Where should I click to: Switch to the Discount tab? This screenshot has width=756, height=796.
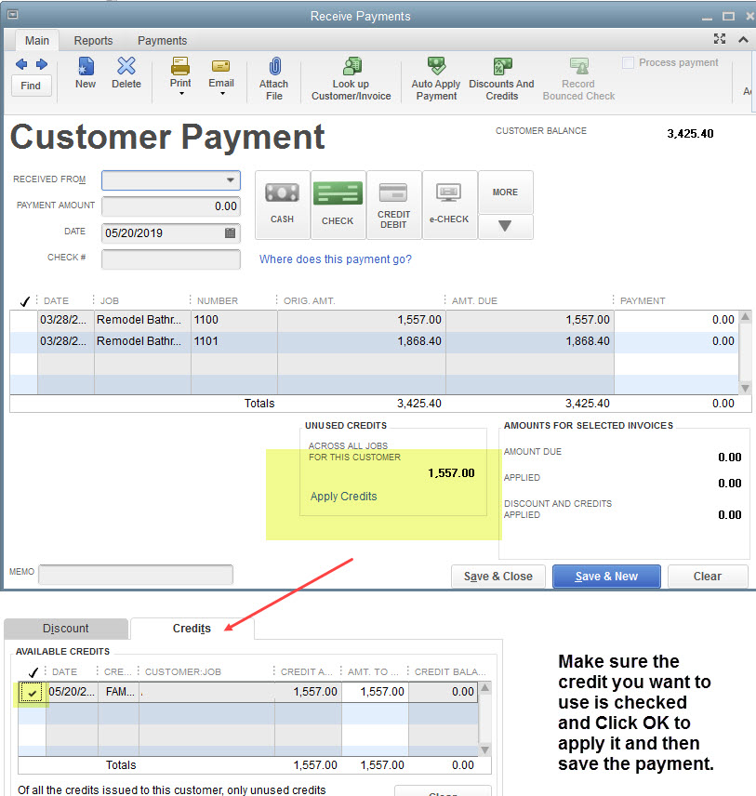click(x=65, y=629)
